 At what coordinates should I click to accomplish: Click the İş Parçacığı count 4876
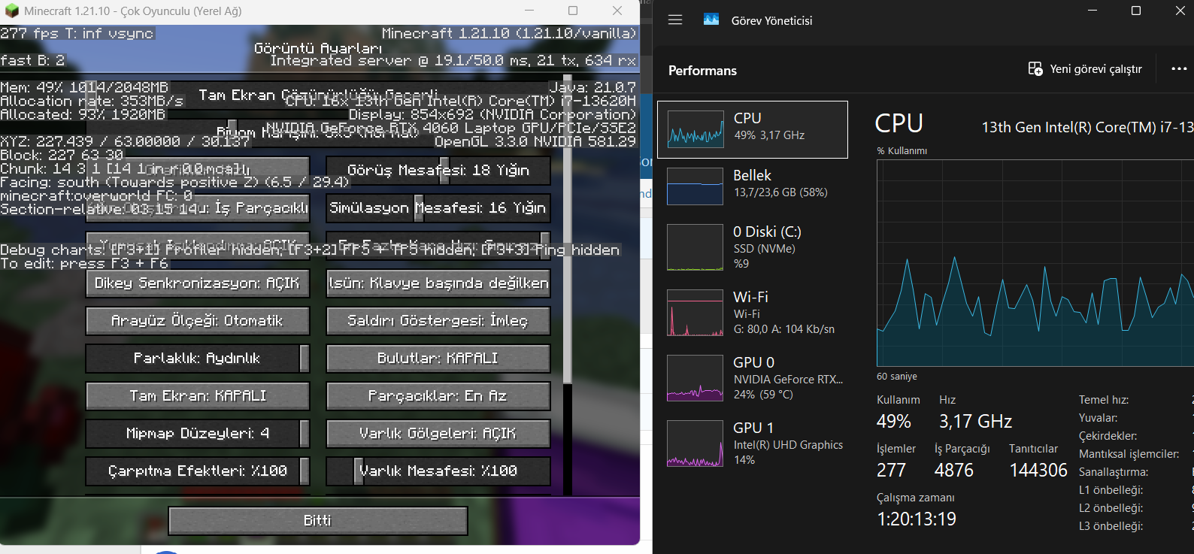point(954,471)
